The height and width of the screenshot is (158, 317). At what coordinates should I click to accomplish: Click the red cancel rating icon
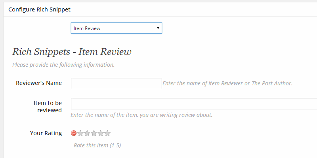point(74,133)
